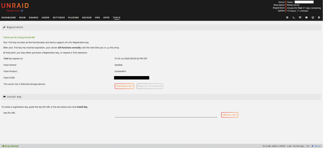Viewport: 323px width, 148px height.
Task: Open the Docker tab
Action: click(x=87, y=18)
